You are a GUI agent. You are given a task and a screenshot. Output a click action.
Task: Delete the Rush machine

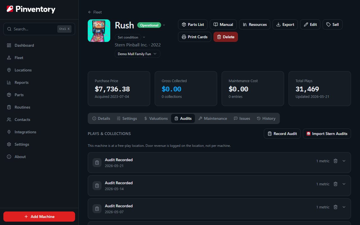point(226,37)
